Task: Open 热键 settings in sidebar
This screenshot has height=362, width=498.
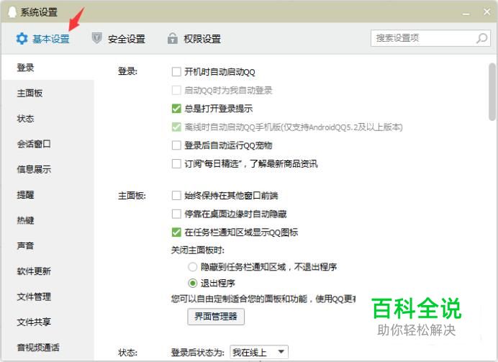Action: (x=48, y=220)
